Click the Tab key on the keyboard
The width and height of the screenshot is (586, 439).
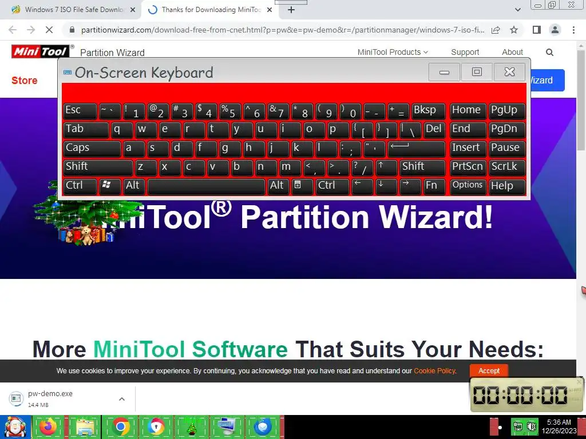(86, 130)
